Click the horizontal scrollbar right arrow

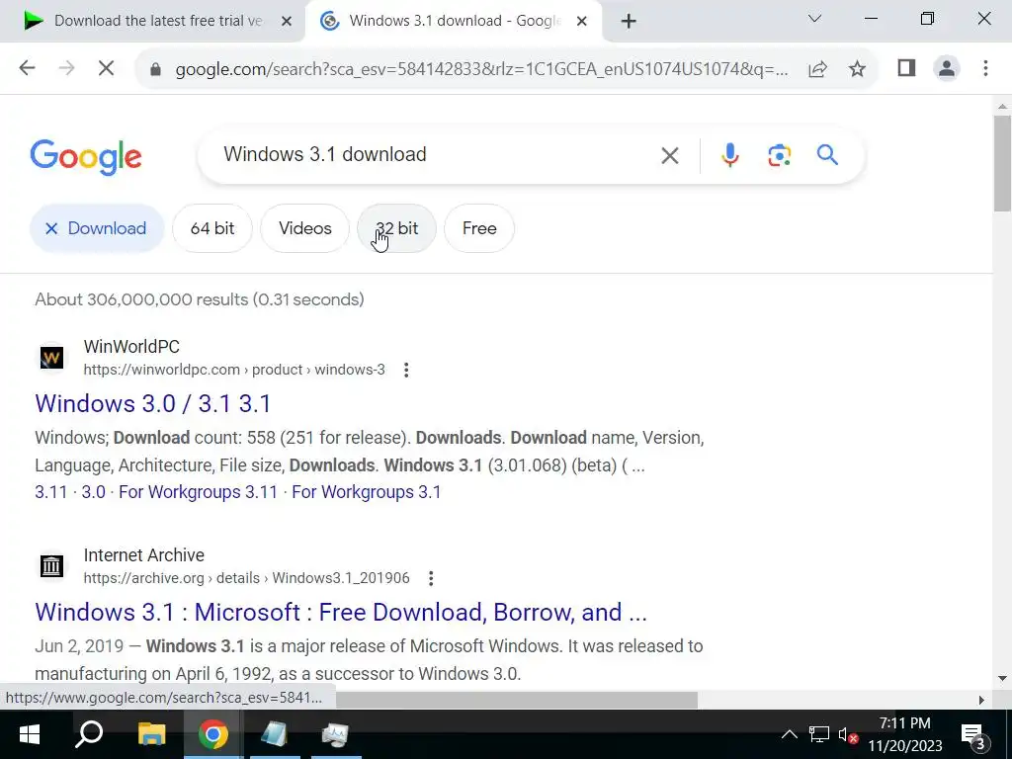(x=981, y=700)
